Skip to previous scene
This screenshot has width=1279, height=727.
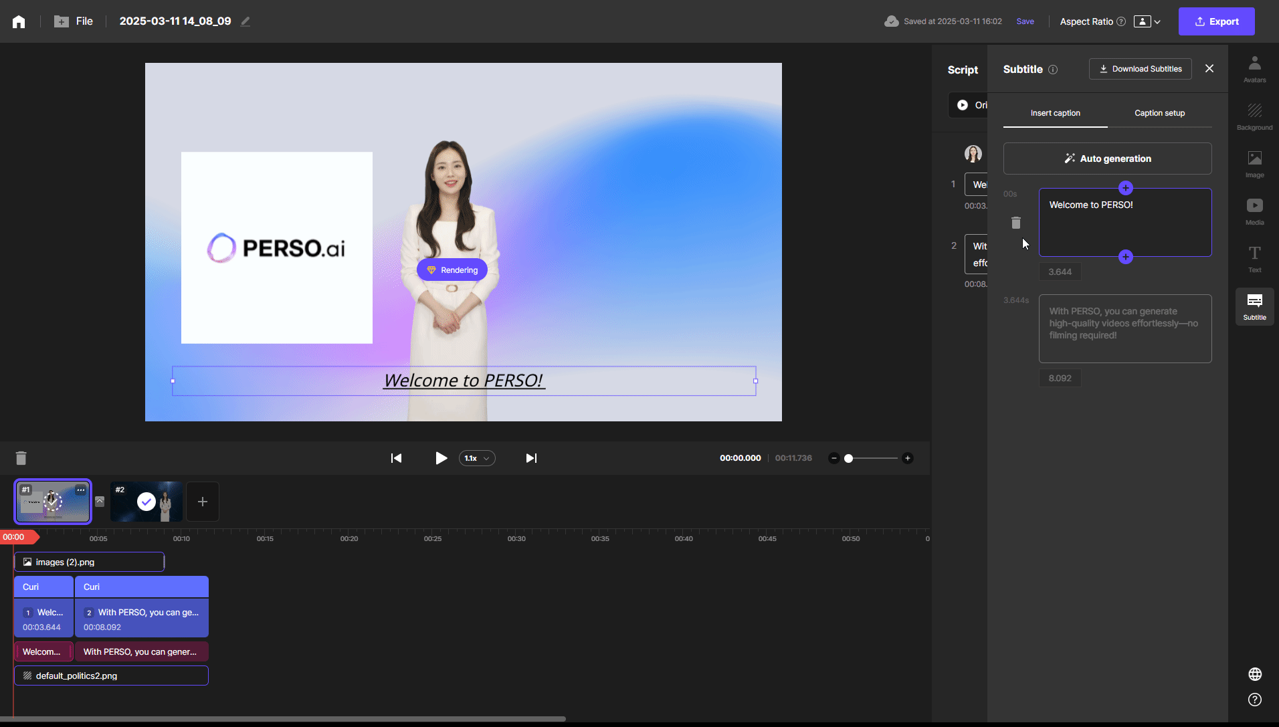(396, 458)
